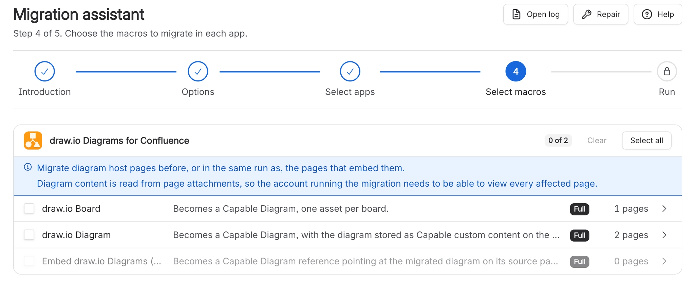Viewport: 695px width, 281px height.
Task: Click Select all for draw.io macros
Action: click(646, 140)
